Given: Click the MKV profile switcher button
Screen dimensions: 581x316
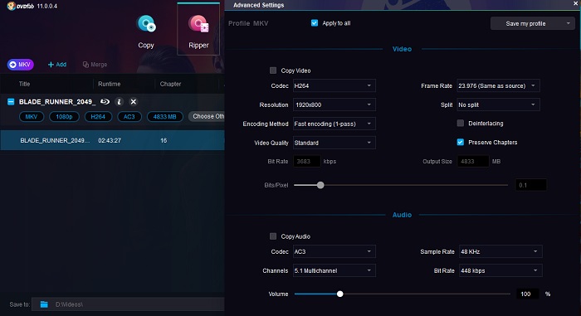Looking at the screenshot, I should click(21, 65).
